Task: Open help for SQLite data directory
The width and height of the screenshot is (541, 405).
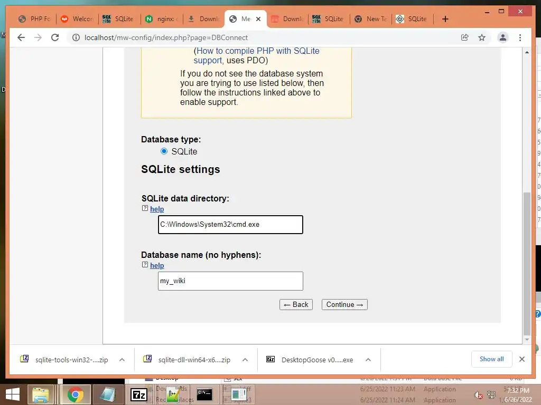Action: tap(157, 209)
